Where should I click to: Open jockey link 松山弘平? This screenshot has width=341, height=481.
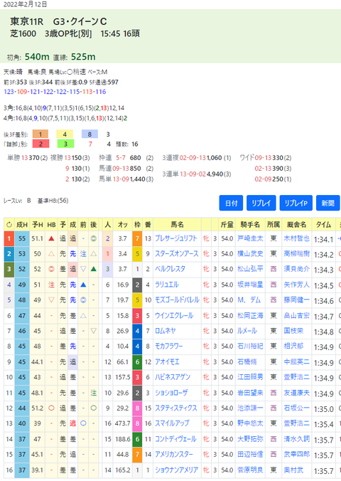(x=250, y=269)
